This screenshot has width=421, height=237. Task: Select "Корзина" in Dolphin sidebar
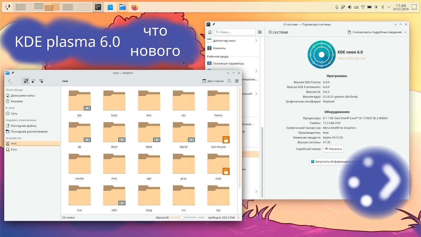33,101
